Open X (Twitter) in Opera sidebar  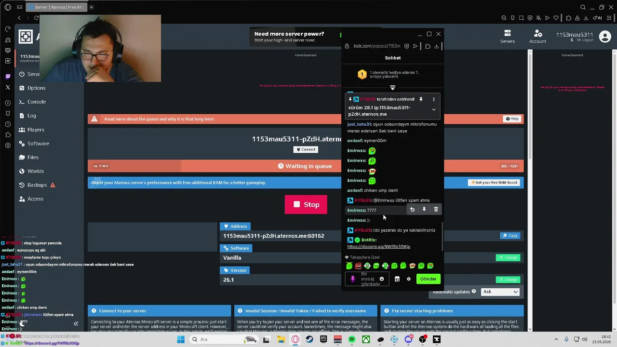(8, 87)
